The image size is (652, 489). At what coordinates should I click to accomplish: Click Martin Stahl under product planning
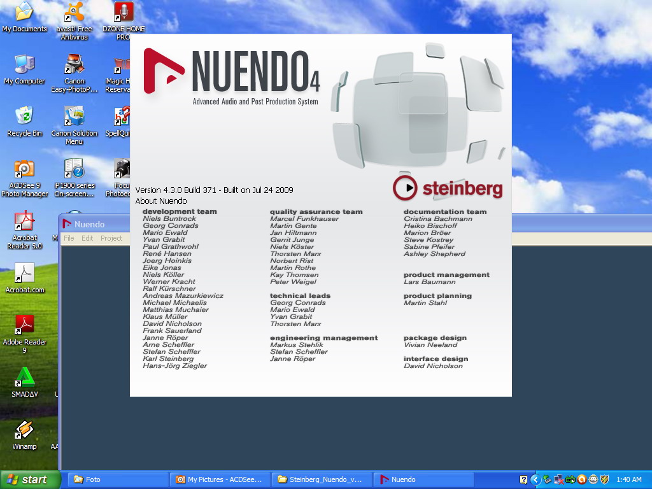[x=425, y=302]
